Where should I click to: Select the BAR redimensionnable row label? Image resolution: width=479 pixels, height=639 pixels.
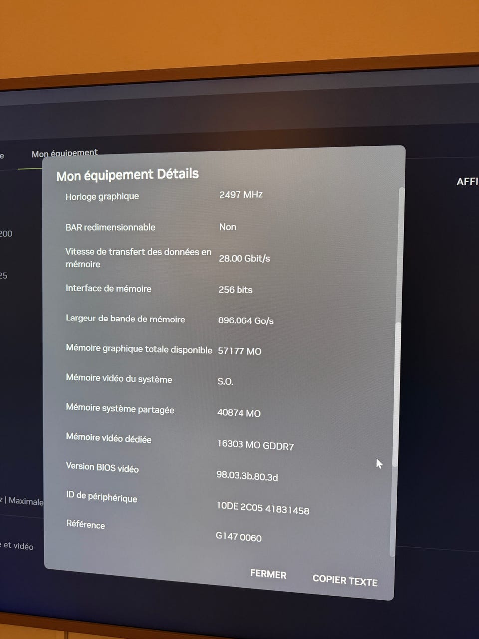(x=110, y=227)
